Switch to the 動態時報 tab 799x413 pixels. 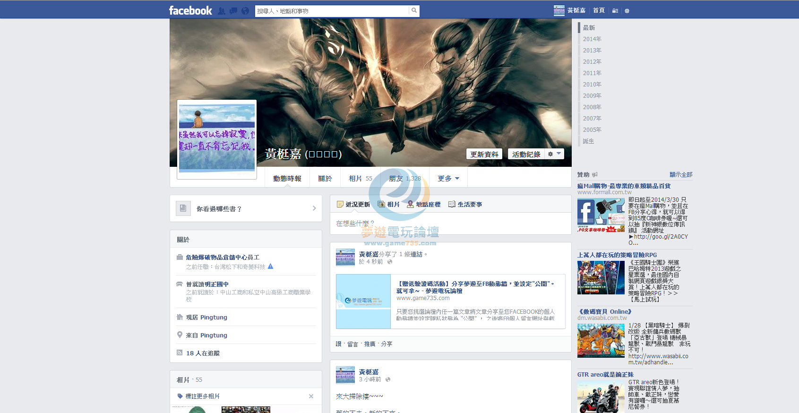coord(287,178)
